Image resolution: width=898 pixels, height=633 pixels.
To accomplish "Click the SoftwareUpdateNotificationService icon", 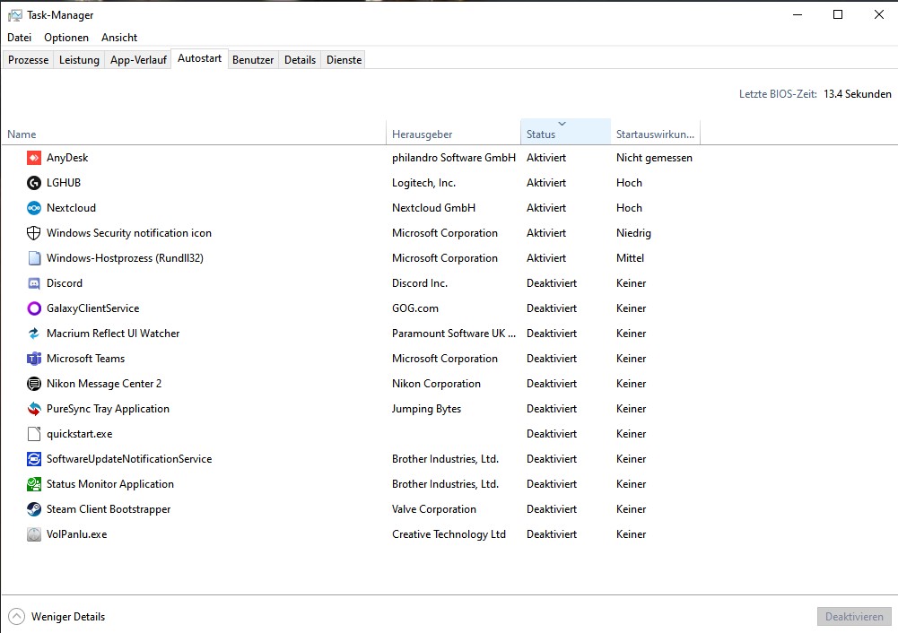I will coord(34,459).
